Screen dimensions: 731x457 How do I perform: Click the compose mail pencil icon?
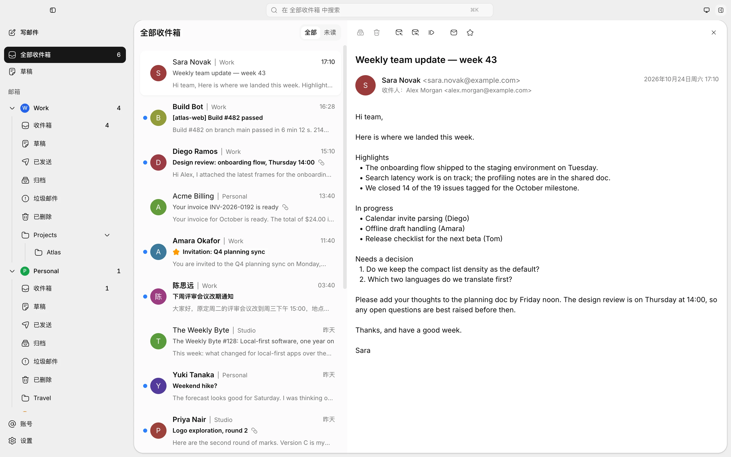[x=12, y=32]
